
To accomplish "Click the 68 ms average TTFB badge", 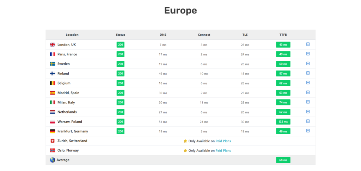I will (x=283, y=160).
